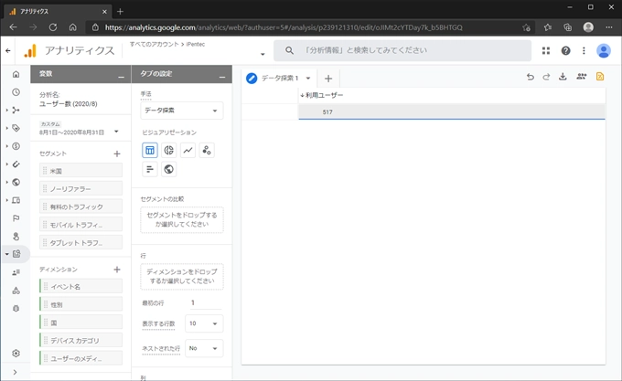The height and width of the screenshot is (381, 622).
Task: Share the analysis with users
Action: click(581, 77)
